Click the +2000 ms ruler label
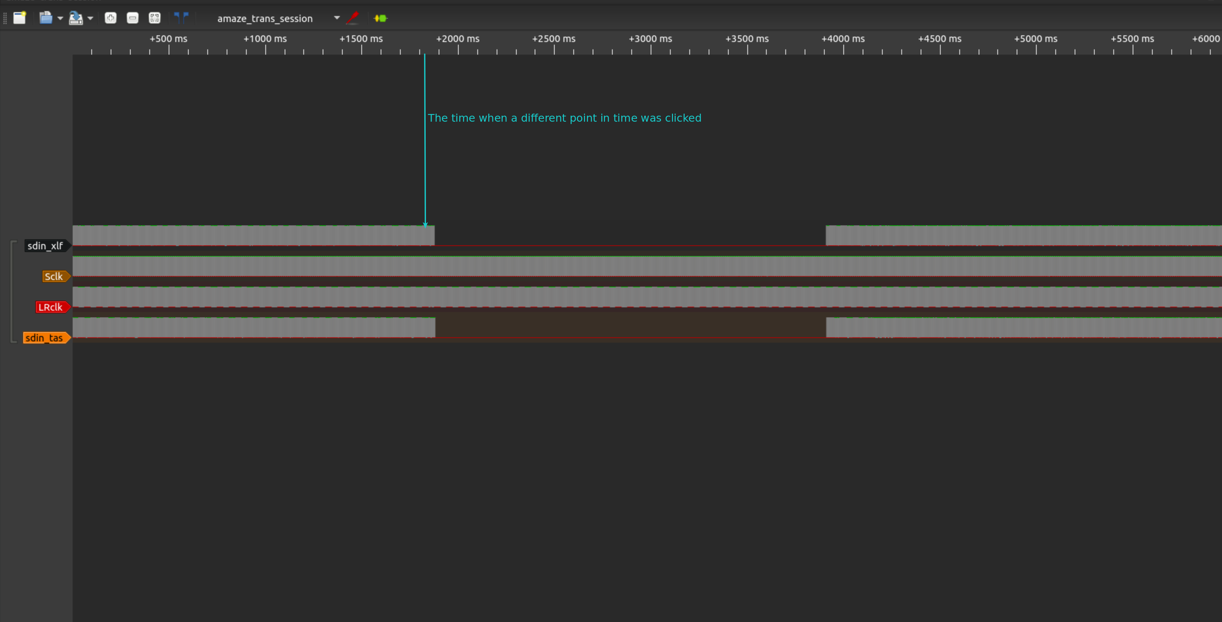The height and width of the screenshot is (622, 1222). (458, 39)
